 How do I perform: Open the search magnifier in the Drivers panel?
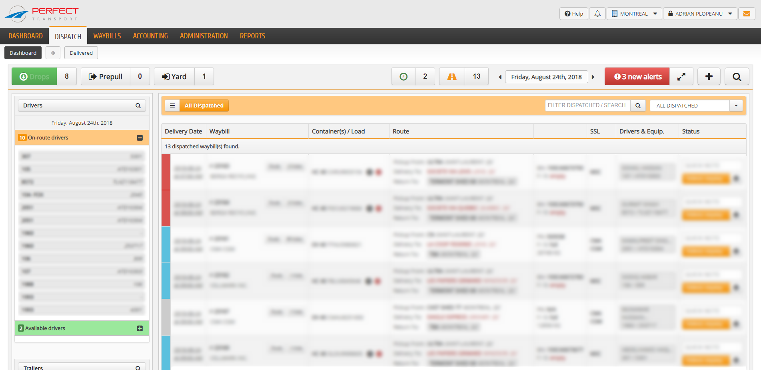pyautogui.click(x=138, y=105)
